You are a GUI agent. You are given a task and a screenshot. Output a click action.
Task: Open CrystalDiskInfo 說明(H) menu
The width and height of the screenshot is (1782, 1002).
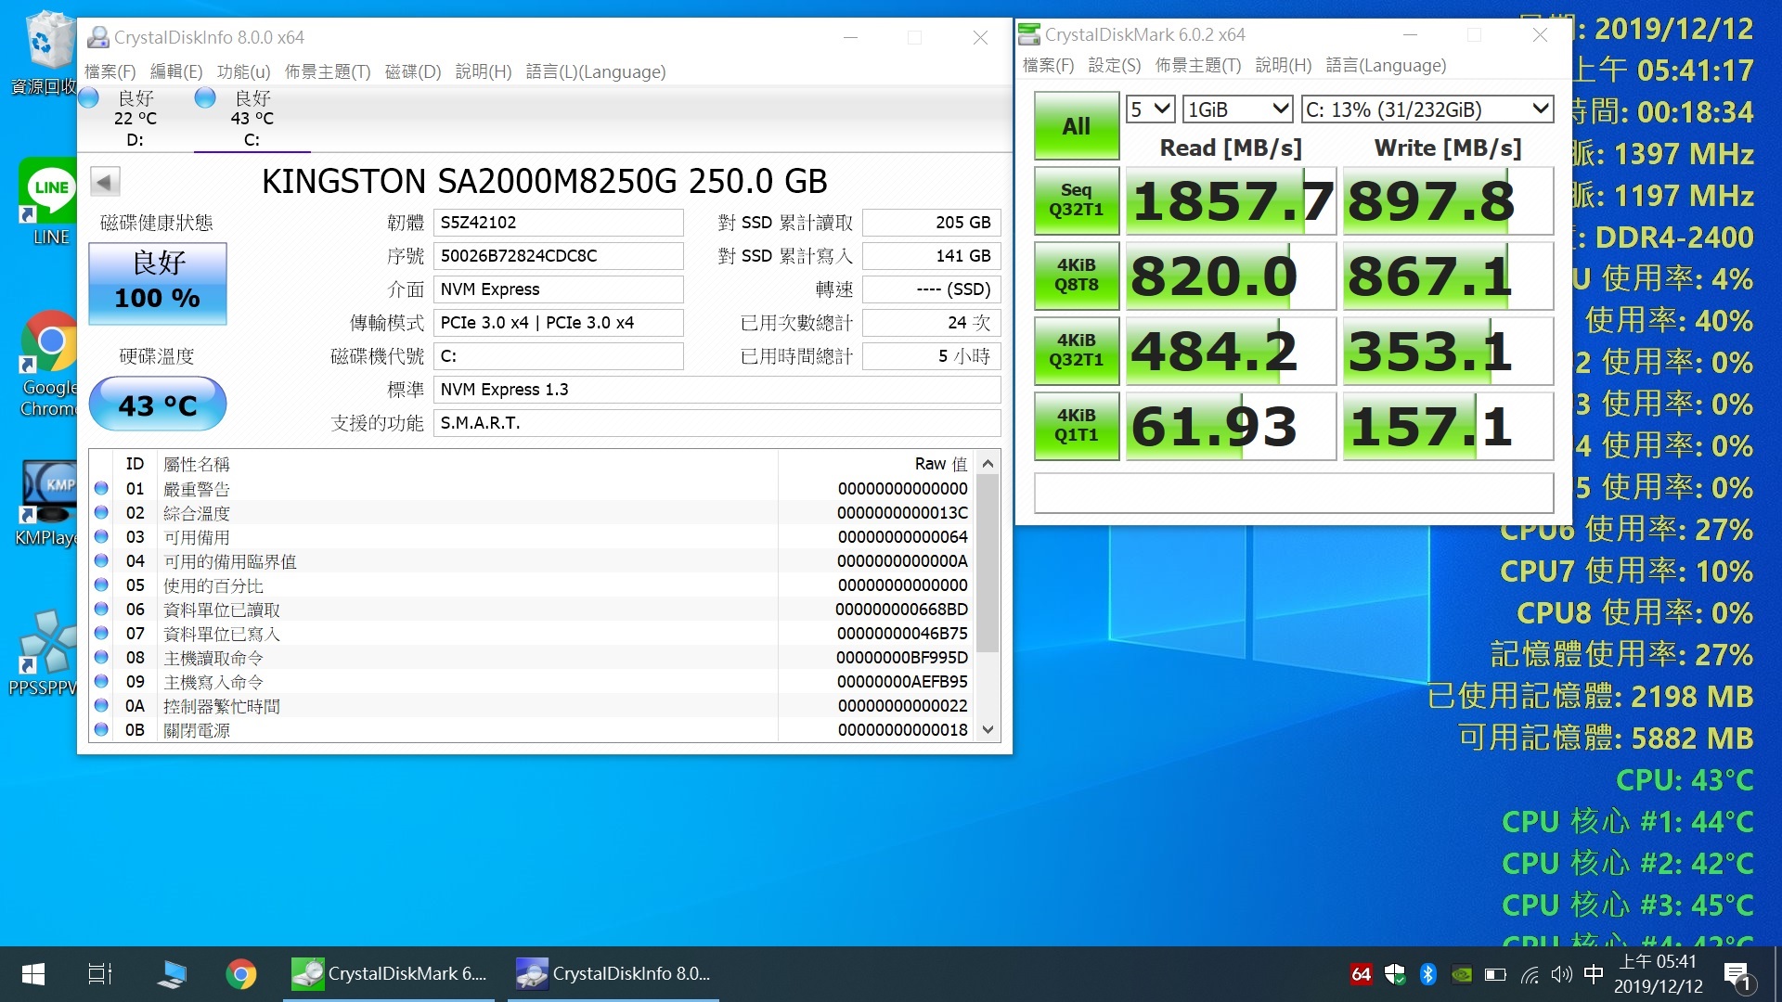484,71
